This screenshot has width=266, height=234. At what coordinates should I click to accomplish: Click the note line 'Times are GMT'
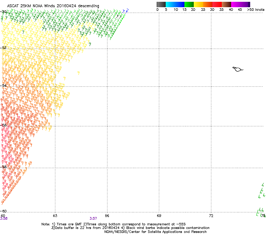69,224
